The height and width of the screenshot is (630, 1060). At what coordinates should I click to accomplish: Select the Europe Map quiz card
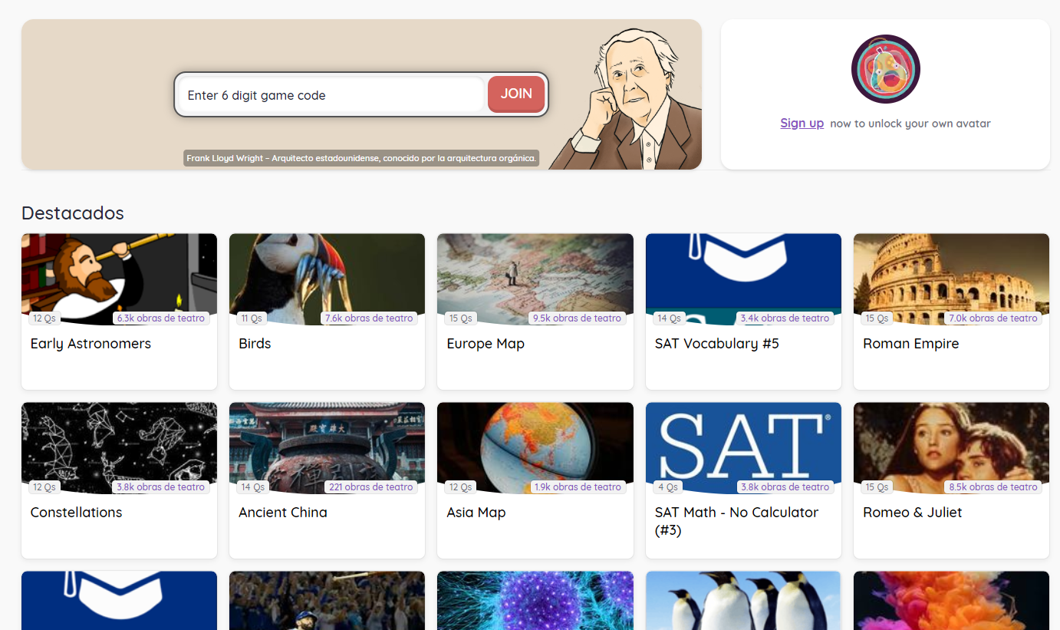535,312
